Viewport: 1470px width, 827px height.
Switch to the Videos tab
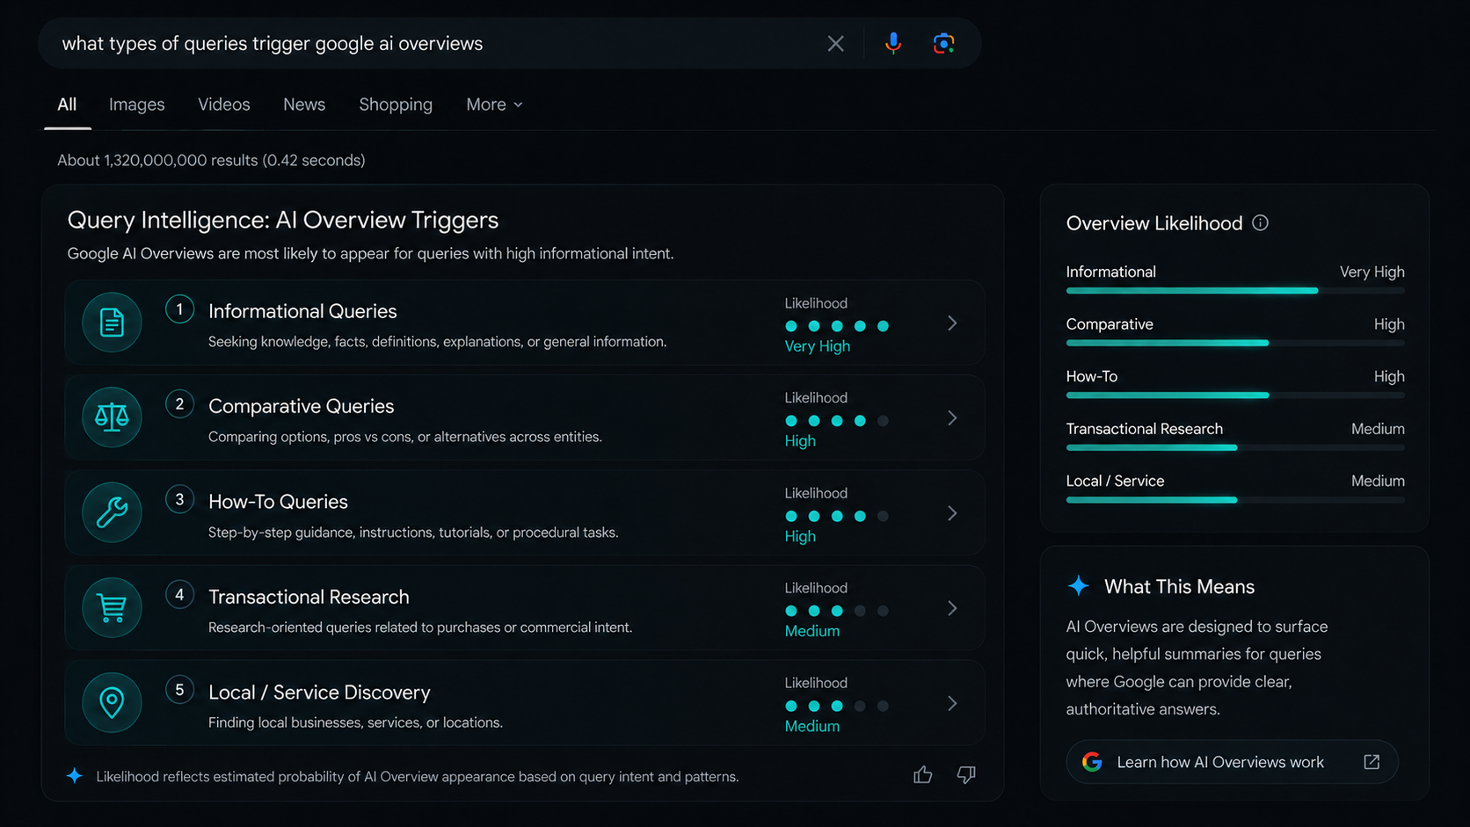tap(224, 105)
